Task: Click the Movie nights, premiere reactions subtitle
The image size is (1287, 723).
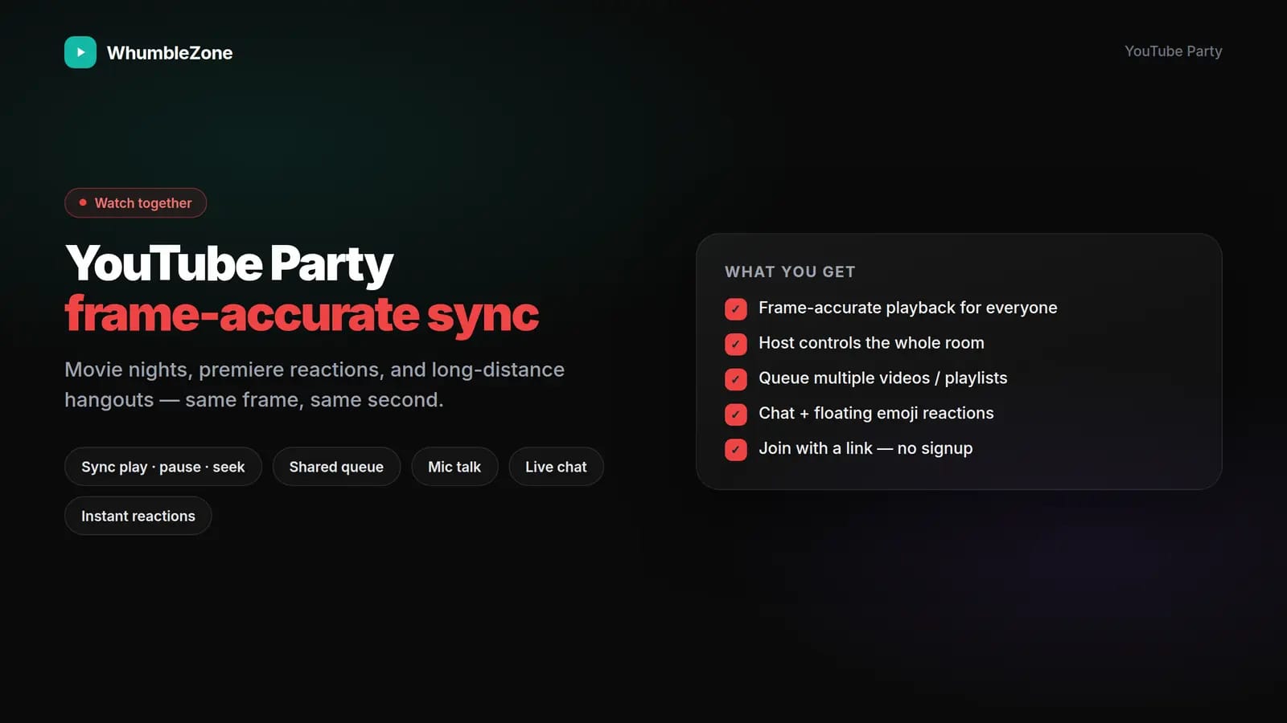Action: coord(315,385)
